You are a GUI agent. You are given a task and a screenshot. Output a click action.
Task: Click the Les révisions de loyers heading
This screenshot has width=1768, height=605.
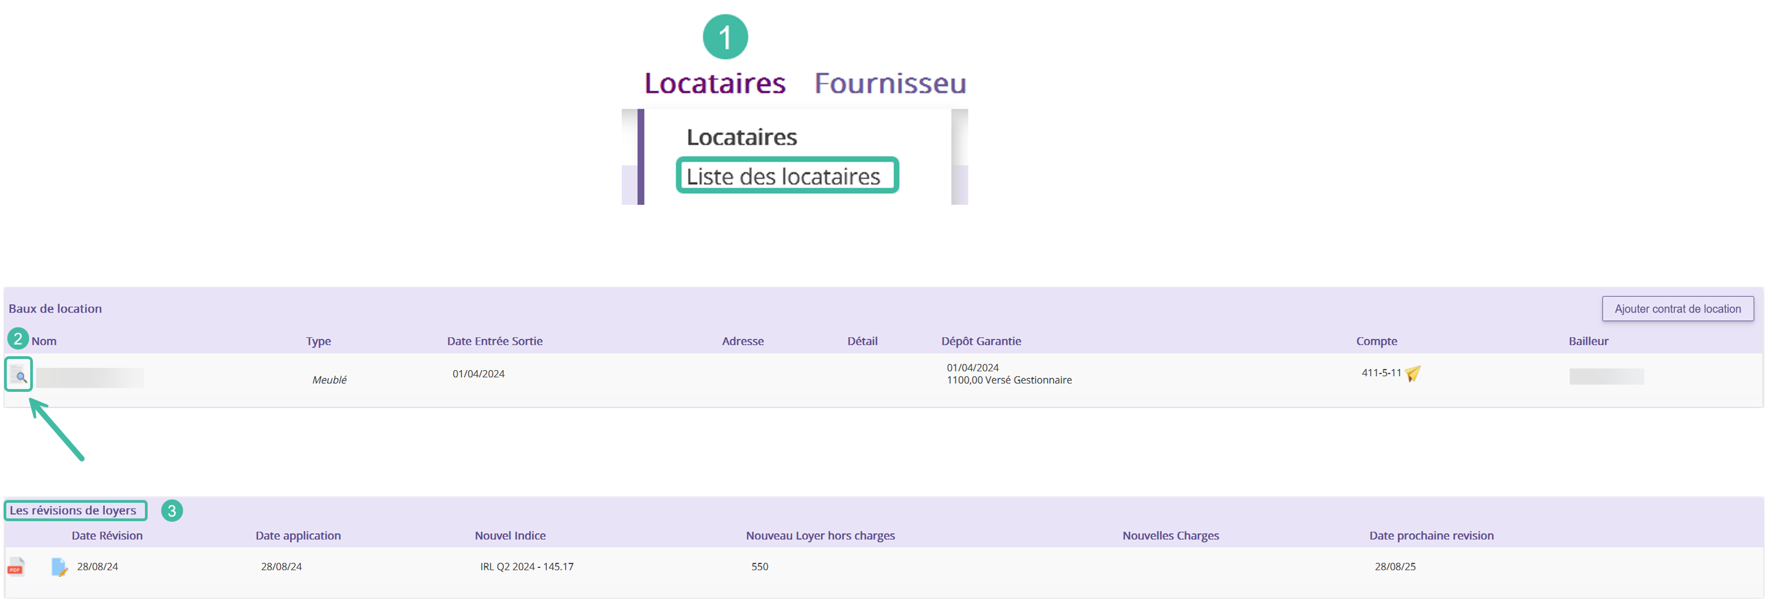click(72, 510)
